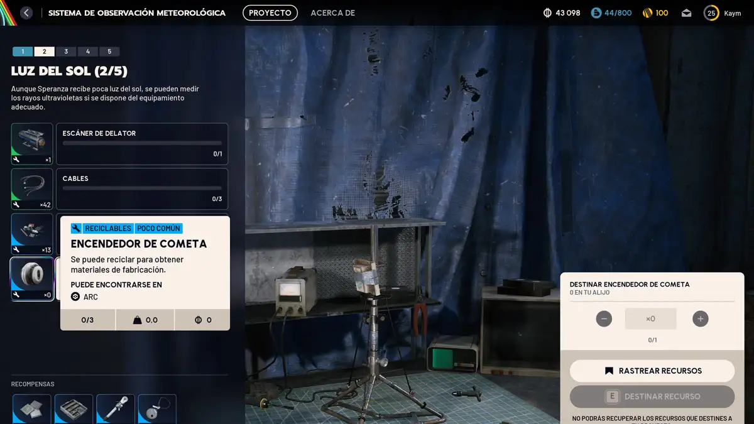
Task: Open the Acerca de tab
Action: (x=332, y=13)
